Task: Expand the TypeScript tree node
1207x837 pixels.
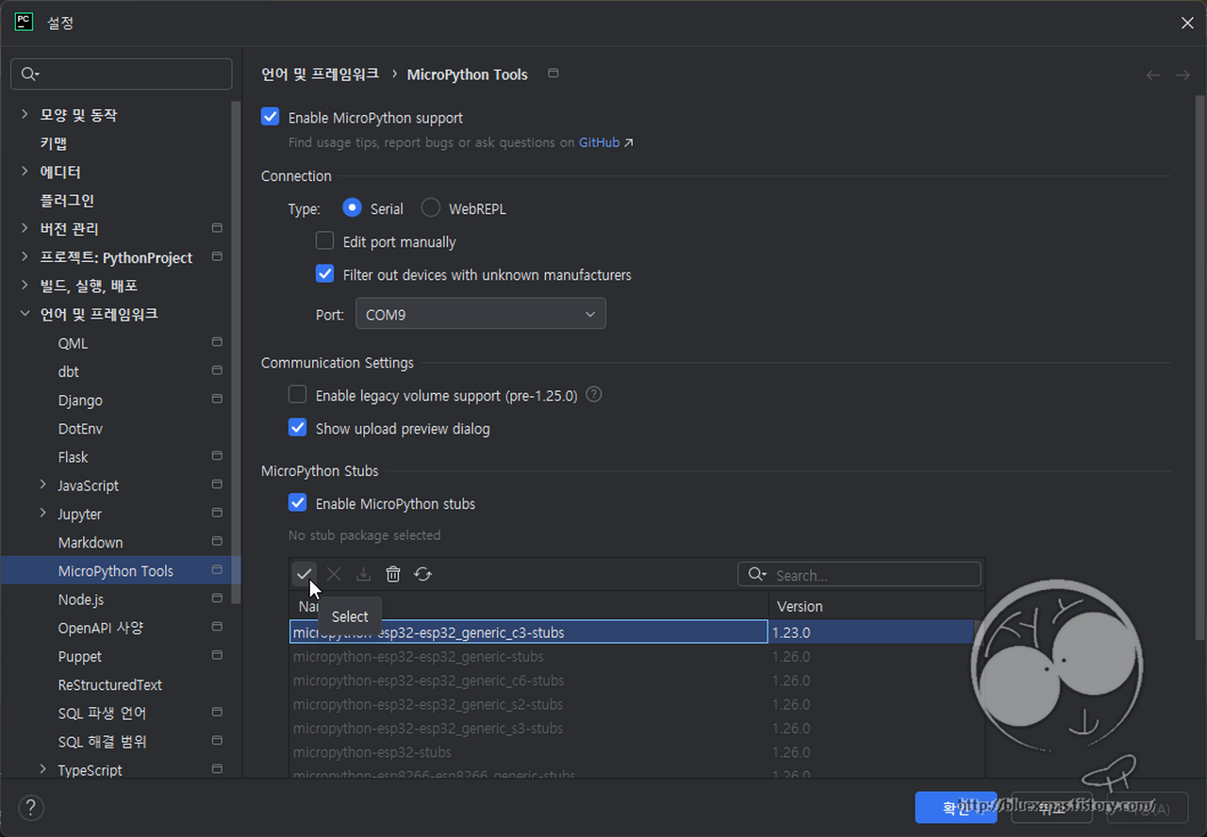Action: pyautogui.click(x=43, y=769)
